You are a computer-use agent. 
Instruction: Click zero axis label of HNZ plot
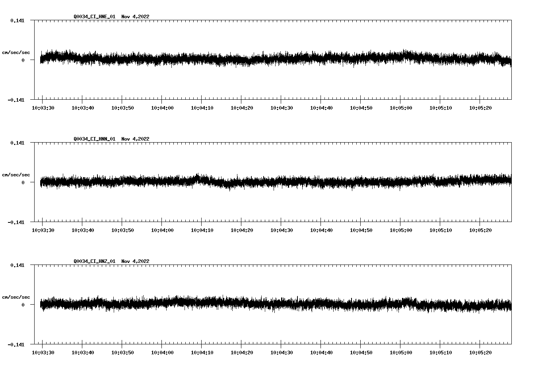click(x=23, y=305)
